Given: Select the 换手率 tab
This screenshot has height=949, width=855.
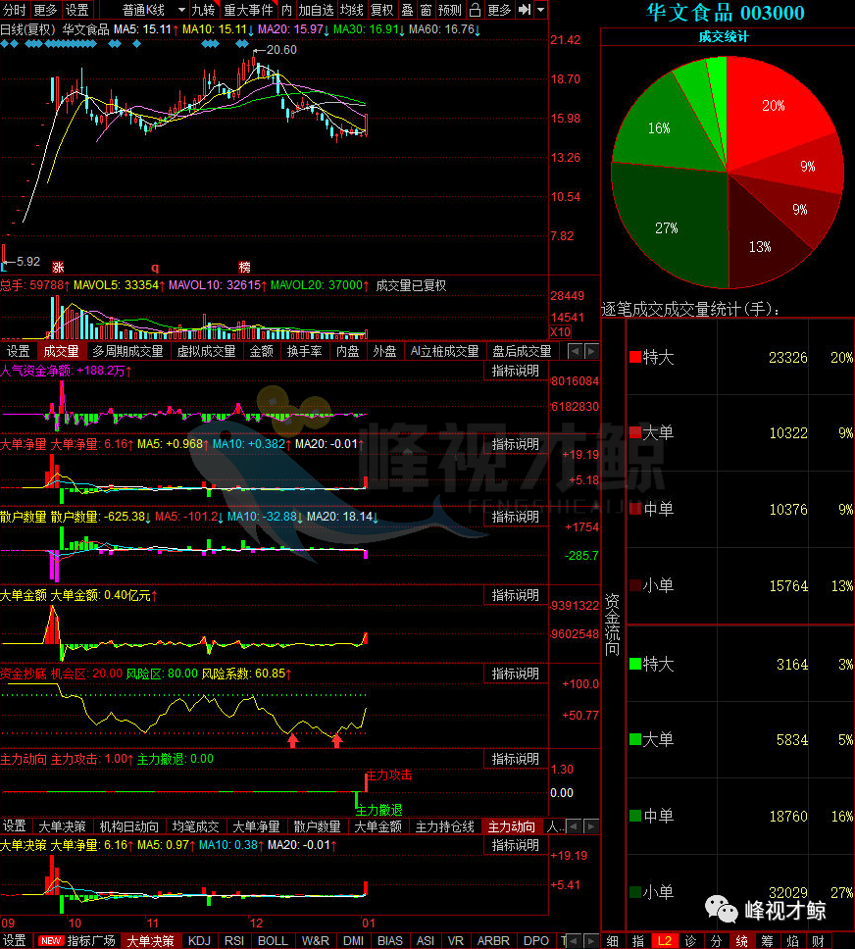Looking at the screenshot, I should 305,351.
